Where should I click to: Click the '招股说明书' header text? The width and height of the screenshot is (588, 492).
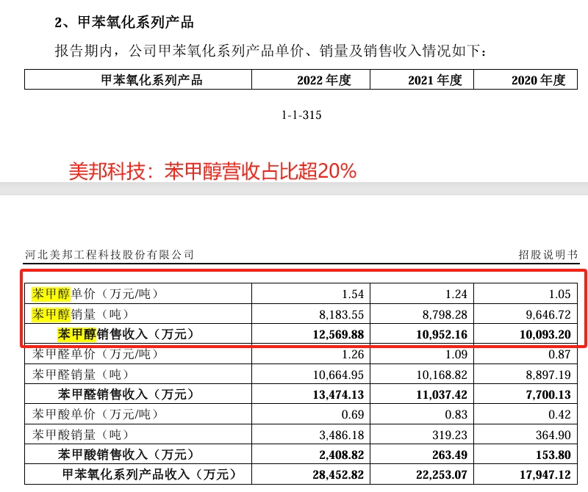pyautogui.click(x=548, y=255)
